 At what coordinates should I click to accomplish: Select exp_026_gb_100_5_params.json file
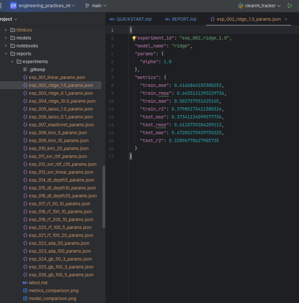[61, 275]
